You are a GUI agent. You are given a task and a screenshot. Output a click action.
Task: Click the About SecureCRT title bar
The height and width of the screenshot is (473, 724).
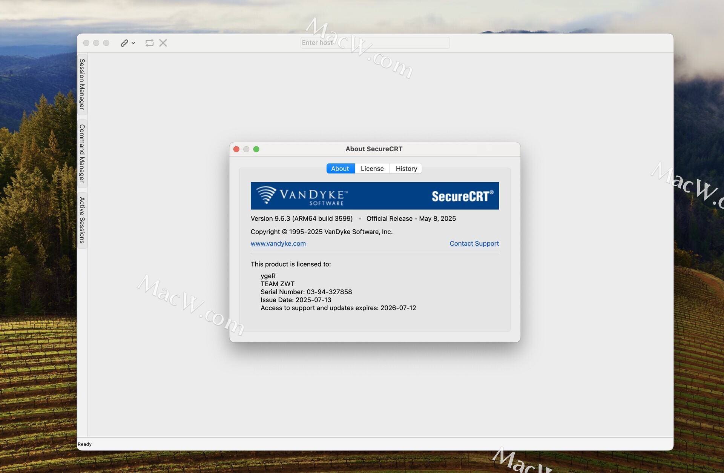(x=374, y=149)
